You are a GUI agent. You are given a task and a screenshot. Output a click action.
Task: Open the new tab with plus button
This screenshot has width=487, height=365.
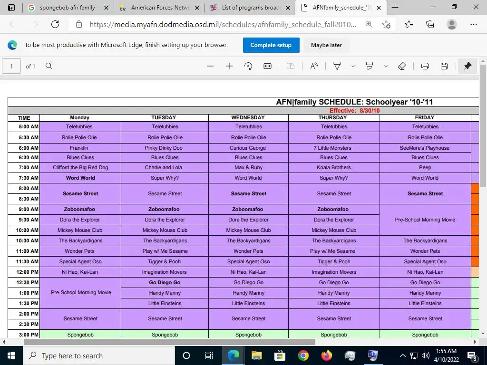(395, 8)
